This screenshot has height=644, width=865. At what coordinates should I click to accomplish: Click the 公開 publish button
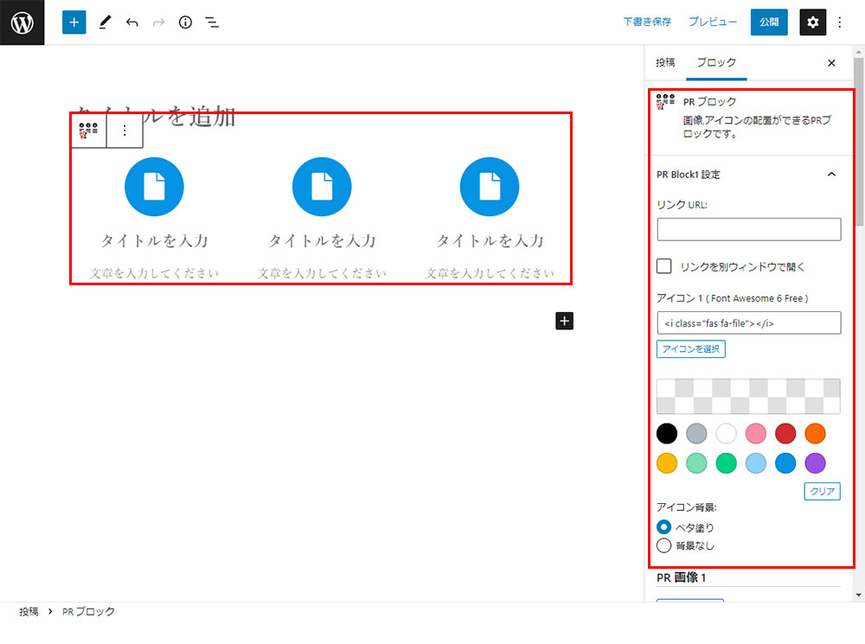point(769,22)
